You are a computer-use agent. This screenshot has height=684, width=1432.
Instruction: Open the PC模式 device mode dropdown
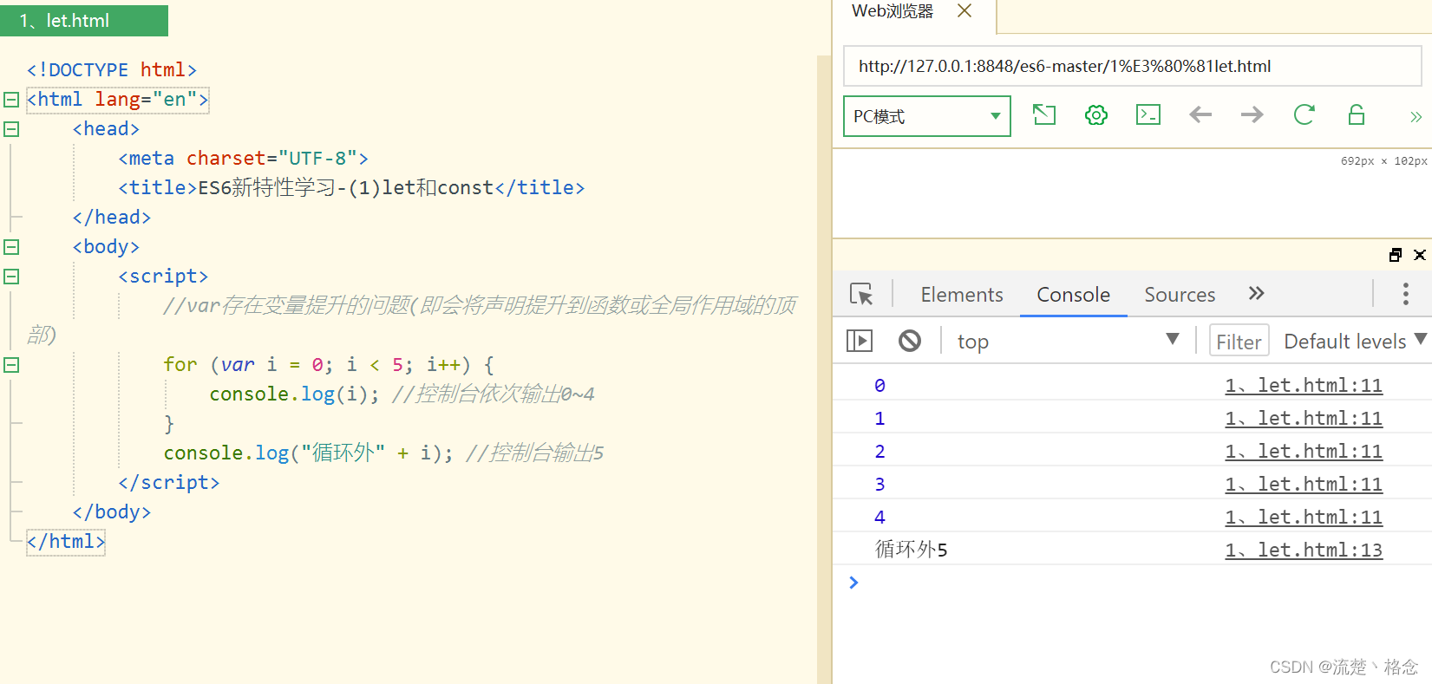tap(927, 116)
